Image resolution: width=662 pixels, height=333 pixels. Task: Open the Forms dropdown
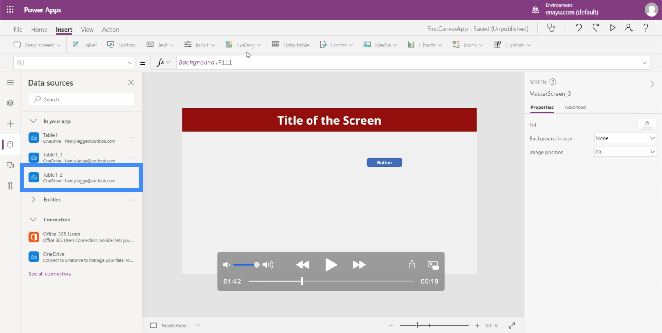click(336, 45)
